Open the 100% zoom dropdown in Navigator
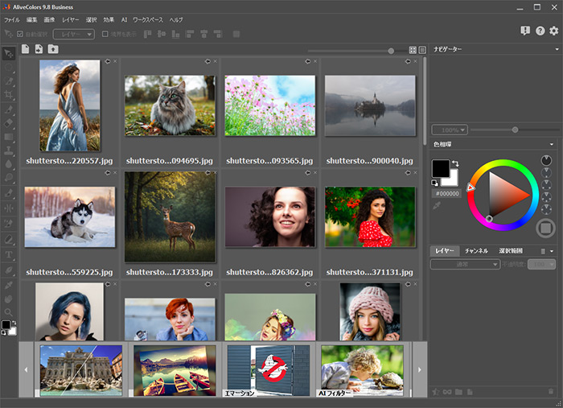Image resolution: width=563 pixels, height=408 pixels. pos(450,130)
